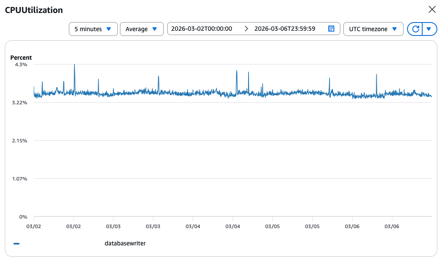This screenshot has height=261, width=443.
Task: Open the calendar date picker icon
Action: 331,29
